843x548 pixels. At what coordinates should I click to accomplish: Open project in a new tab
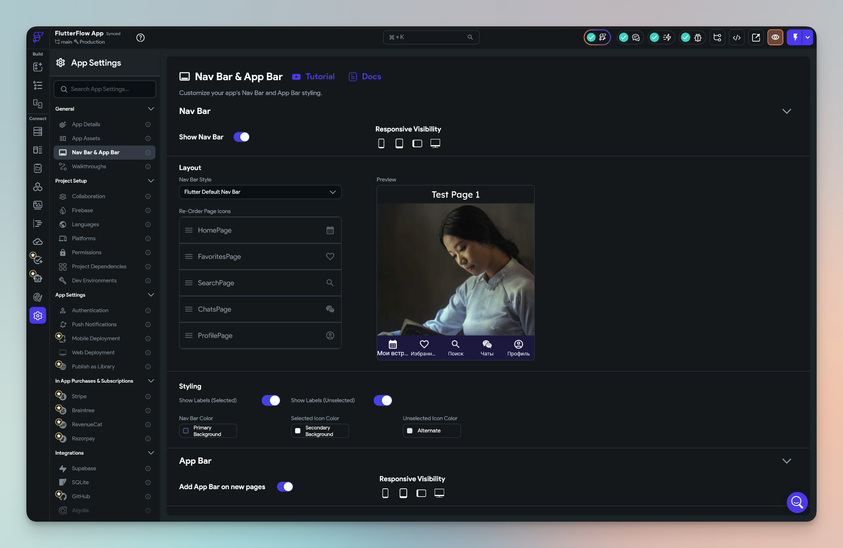click(756, 37)
